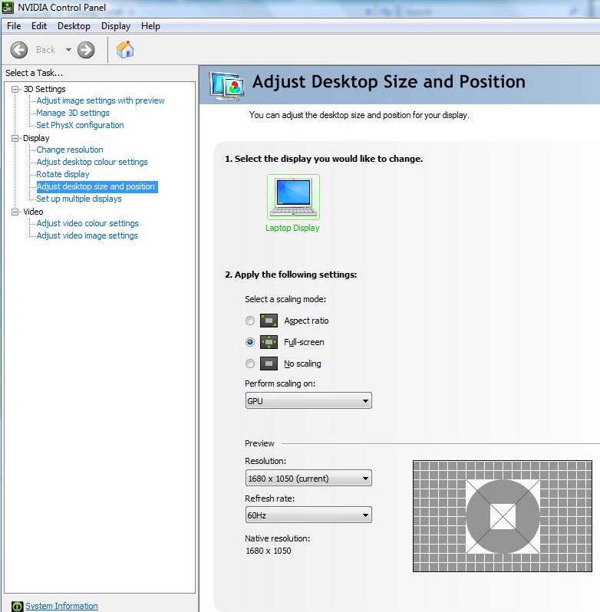This screenshot has width=600, height=612.
Task: Open the Back history dropdown arrow
Action: pyautogui.click(x=69, y=50)
